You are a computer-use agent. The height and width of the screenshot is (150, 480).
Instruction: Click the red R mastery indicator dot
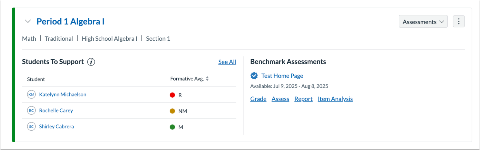pyautogui.click(x=172, y=95)
